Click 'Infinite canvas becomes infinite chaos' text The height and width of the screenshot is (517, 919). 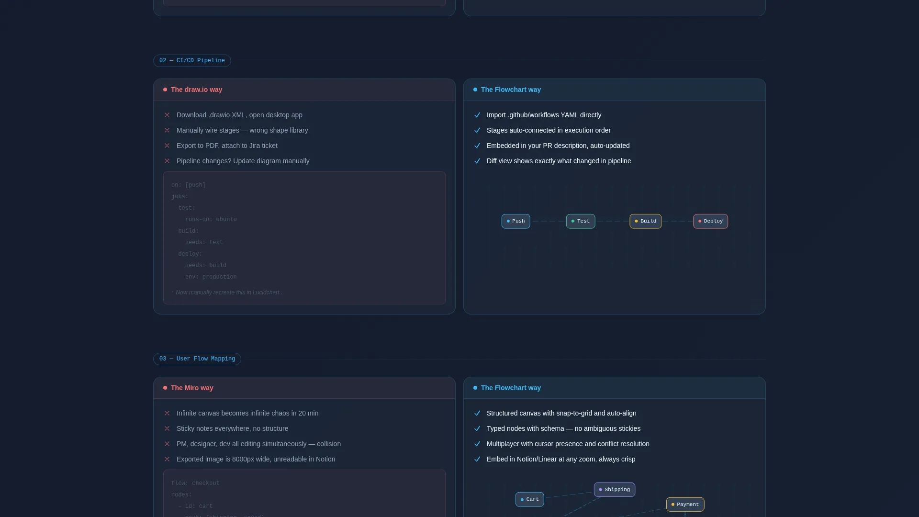tap(247, 413)
